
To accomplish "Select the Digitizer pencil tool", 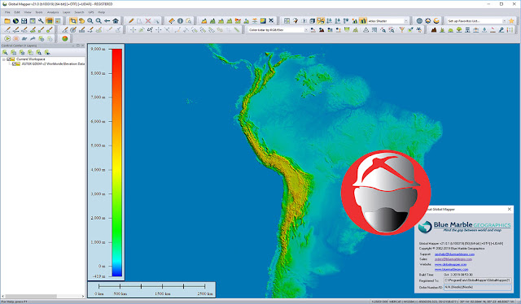I will tap(131, 21).
